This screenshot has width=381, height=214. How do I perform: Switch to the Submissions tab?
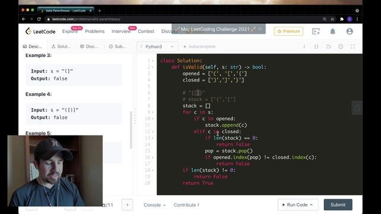117,46
